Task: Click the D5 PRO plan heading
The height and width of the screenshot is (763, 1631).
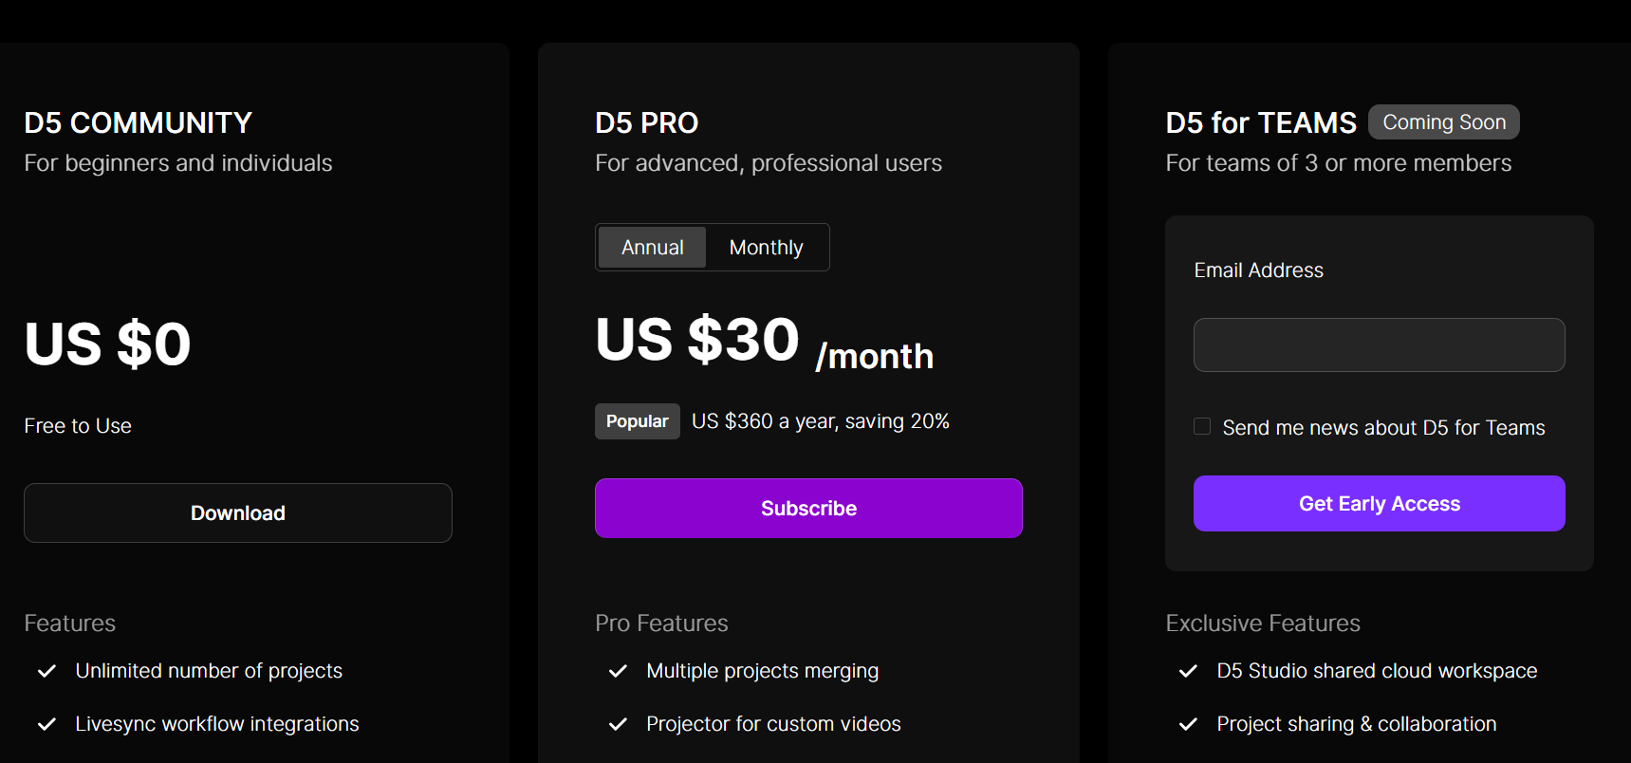Action: (646, 123)
